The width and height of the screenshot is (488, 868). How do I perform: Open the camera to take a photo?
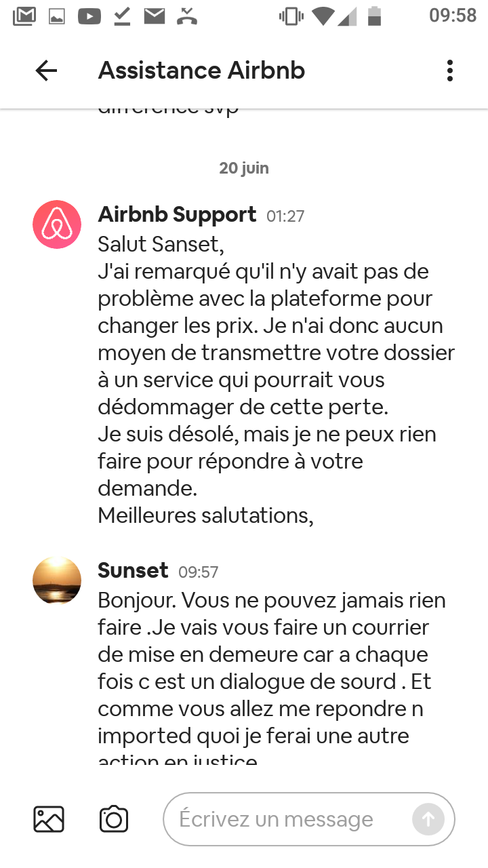pyautogui.click(x=114, y=819)
